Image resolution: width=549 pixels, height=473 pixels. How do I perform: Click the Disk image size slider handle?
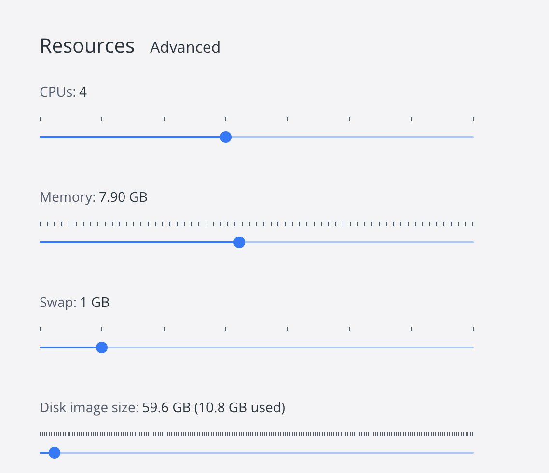[55, 453]
